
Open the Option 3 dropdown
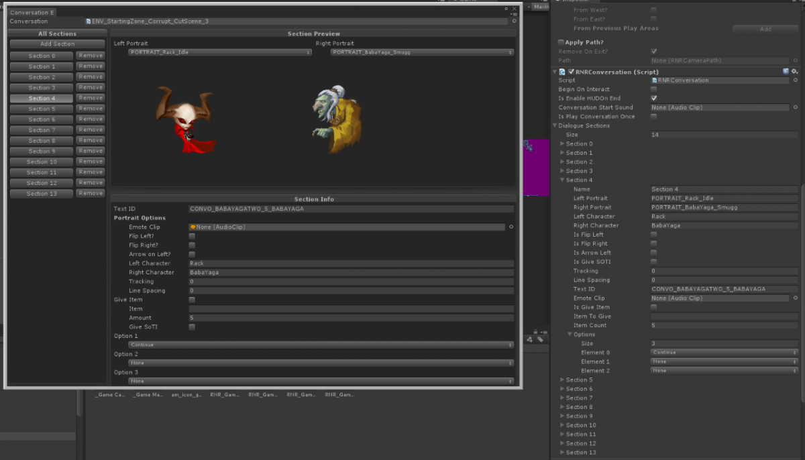321,381
